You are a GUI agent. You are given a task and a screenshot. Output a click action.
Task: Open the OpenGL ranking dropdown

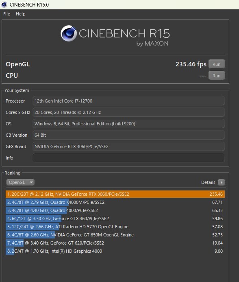[20, 182]
